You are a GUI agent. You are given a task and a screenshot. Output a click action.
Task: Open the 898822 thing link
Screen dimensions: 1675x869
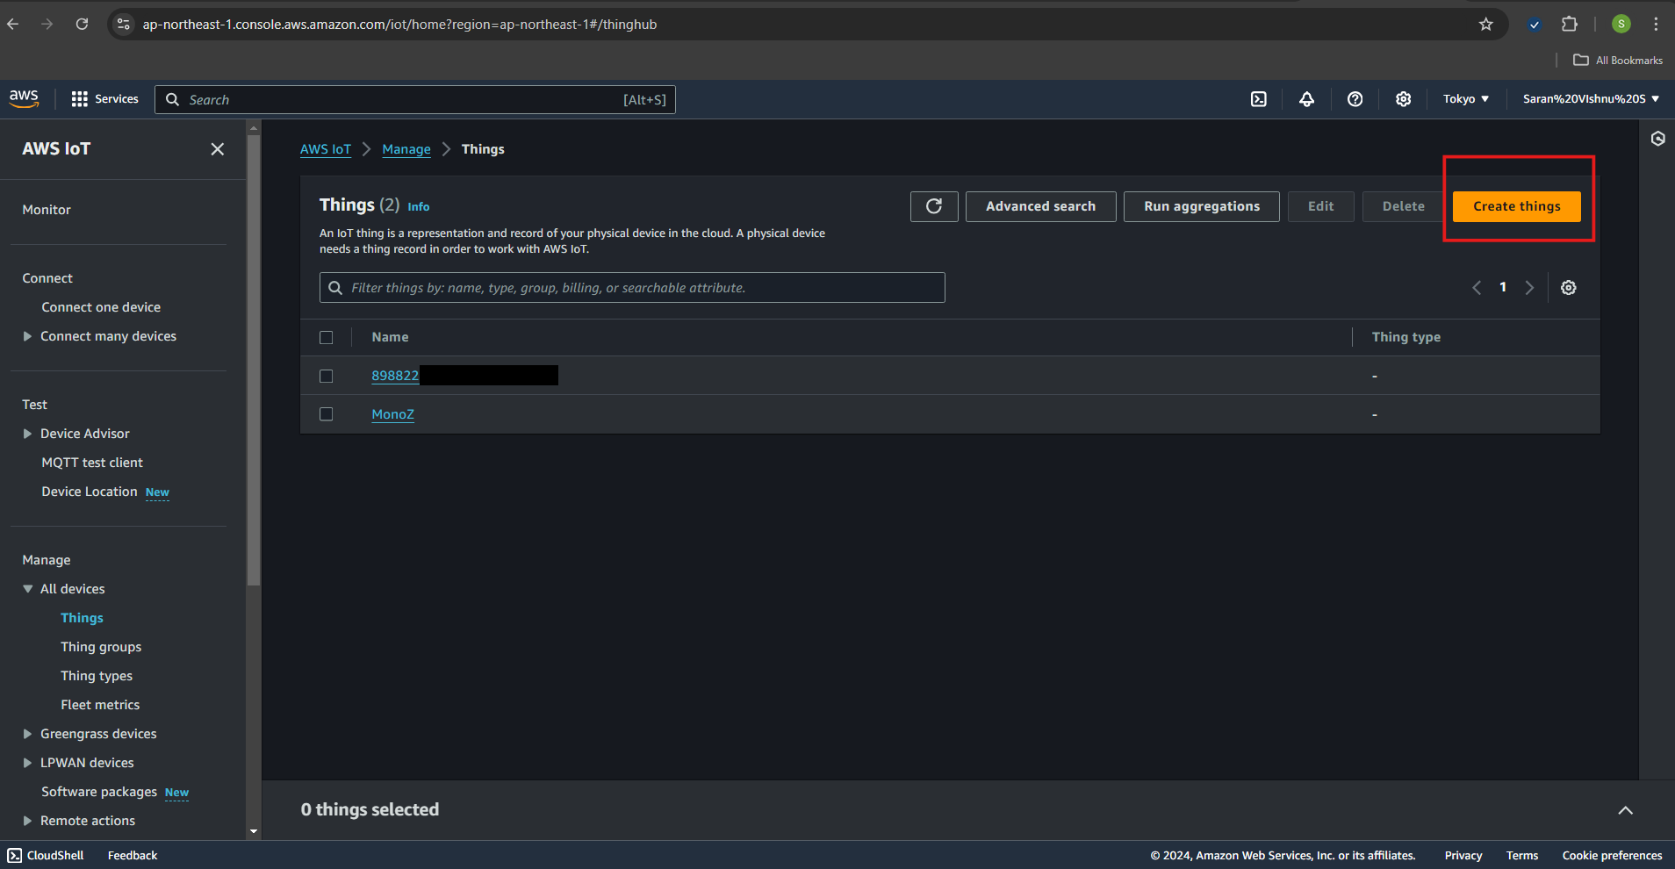point(395,376)
